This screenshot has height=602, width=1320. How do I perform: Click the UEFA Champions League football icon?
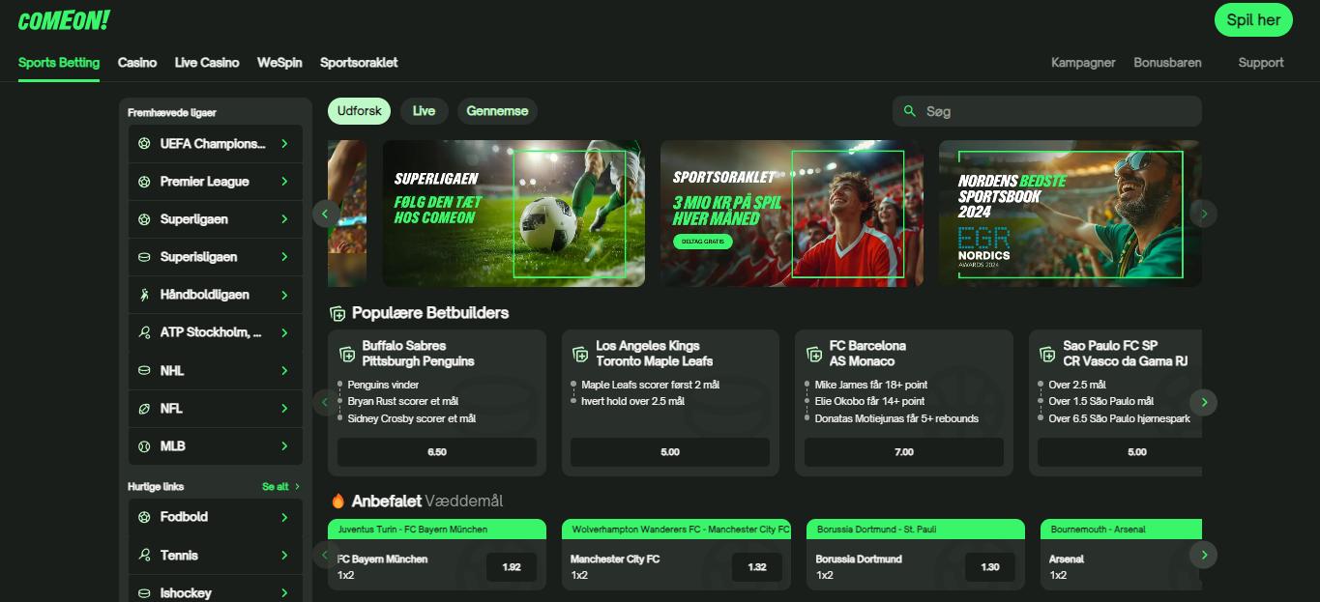pos(144,143)
